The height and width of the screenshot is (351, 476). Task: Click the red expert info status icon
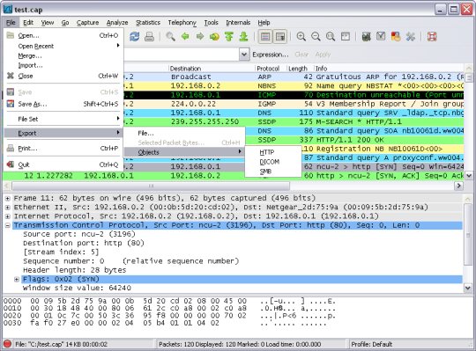[7, 344]
